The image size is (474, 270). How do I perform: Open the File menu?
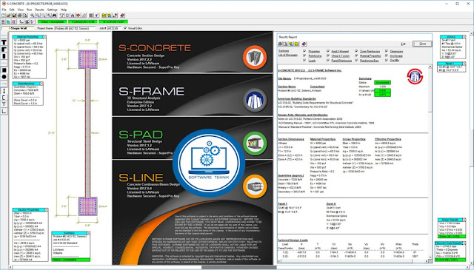tap(4, 10)
